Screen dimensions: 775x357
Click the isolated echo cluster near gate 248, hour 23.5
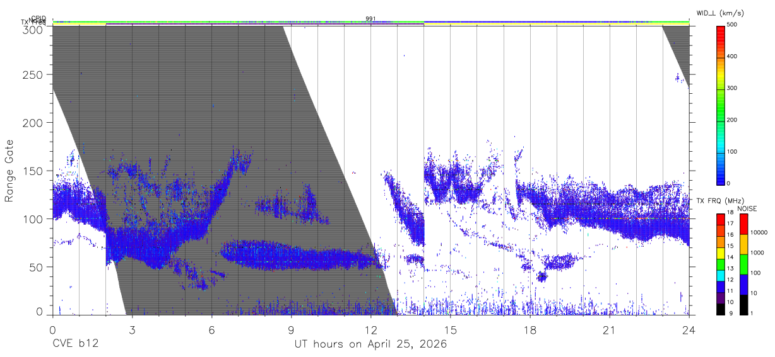pos(680,78)
